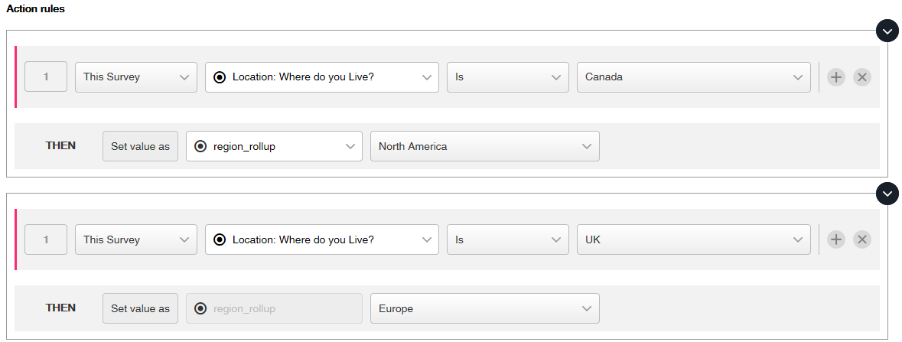The width and height of the screenshot is (902, 342).
Task: Open the active region_rollup field dropdown
Action: (x=275, y=146)
